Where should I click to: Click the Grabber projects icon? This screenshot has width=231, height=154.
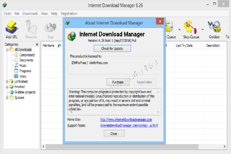coord(12,92)
